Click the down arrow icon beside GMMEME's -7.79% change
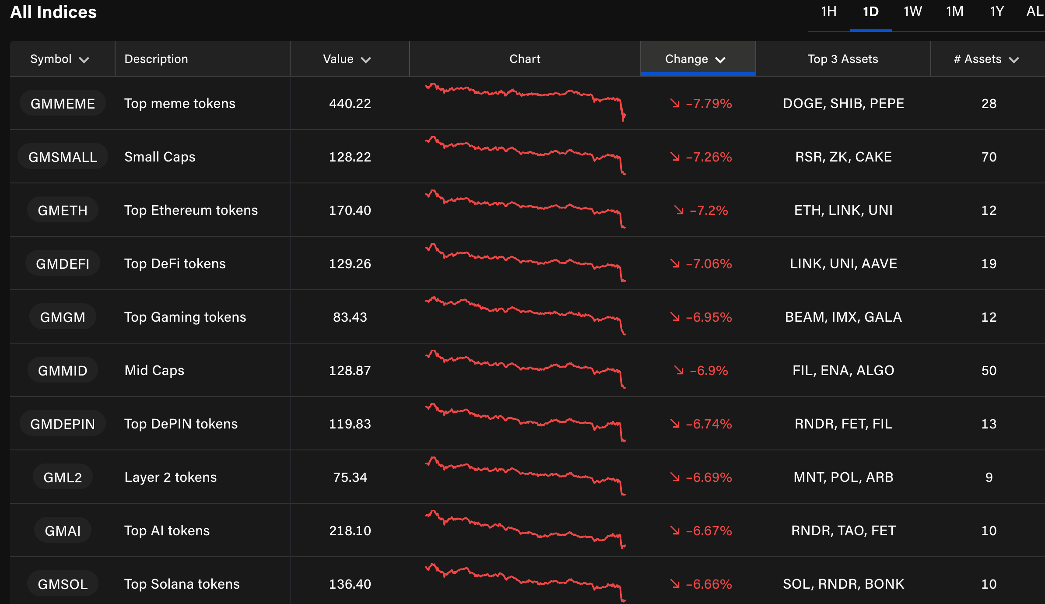1045x604 pixels. pyautogui.click(x=675, y=103)
